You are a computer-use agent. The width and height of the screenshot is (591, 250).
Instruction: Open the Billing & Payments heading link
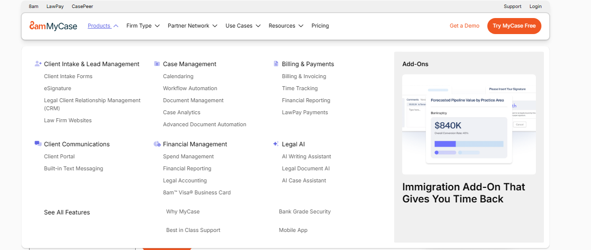[308, 64]
